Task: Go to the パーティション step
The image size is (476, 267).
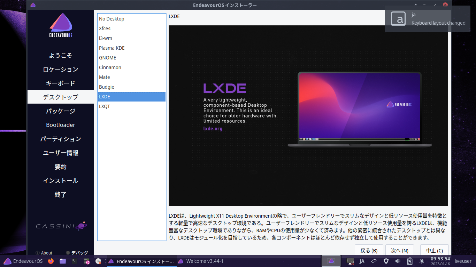Action: 61,139
